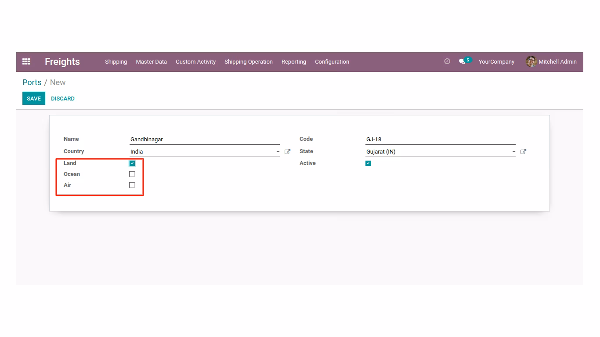This screenshot has width=600, height=337.
Task: Open the Mitchell Admin user menu
Action: coord(551,62)
